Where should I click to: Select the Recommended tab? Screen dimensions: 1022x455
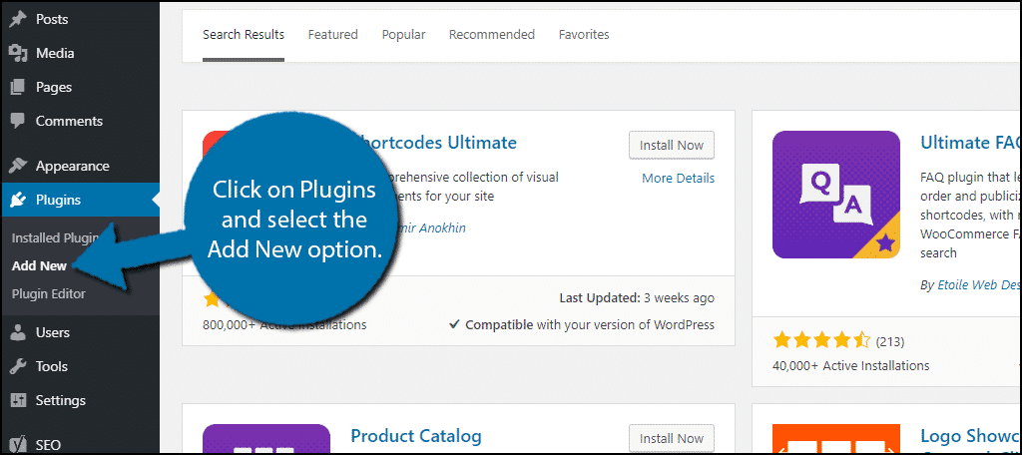click(x=492, y=35)
